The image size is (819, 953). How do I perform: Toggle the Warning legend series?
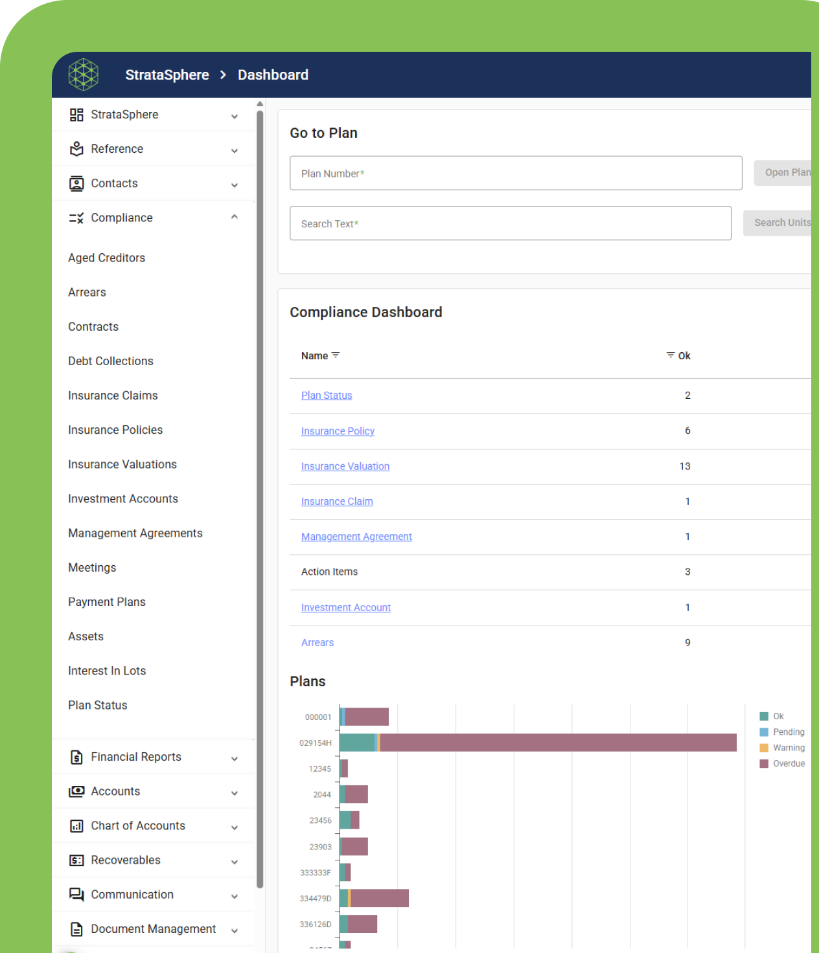point(783,748)
